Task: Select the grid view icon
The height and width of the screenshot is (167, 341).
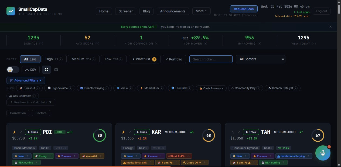Action: [46, 69]
